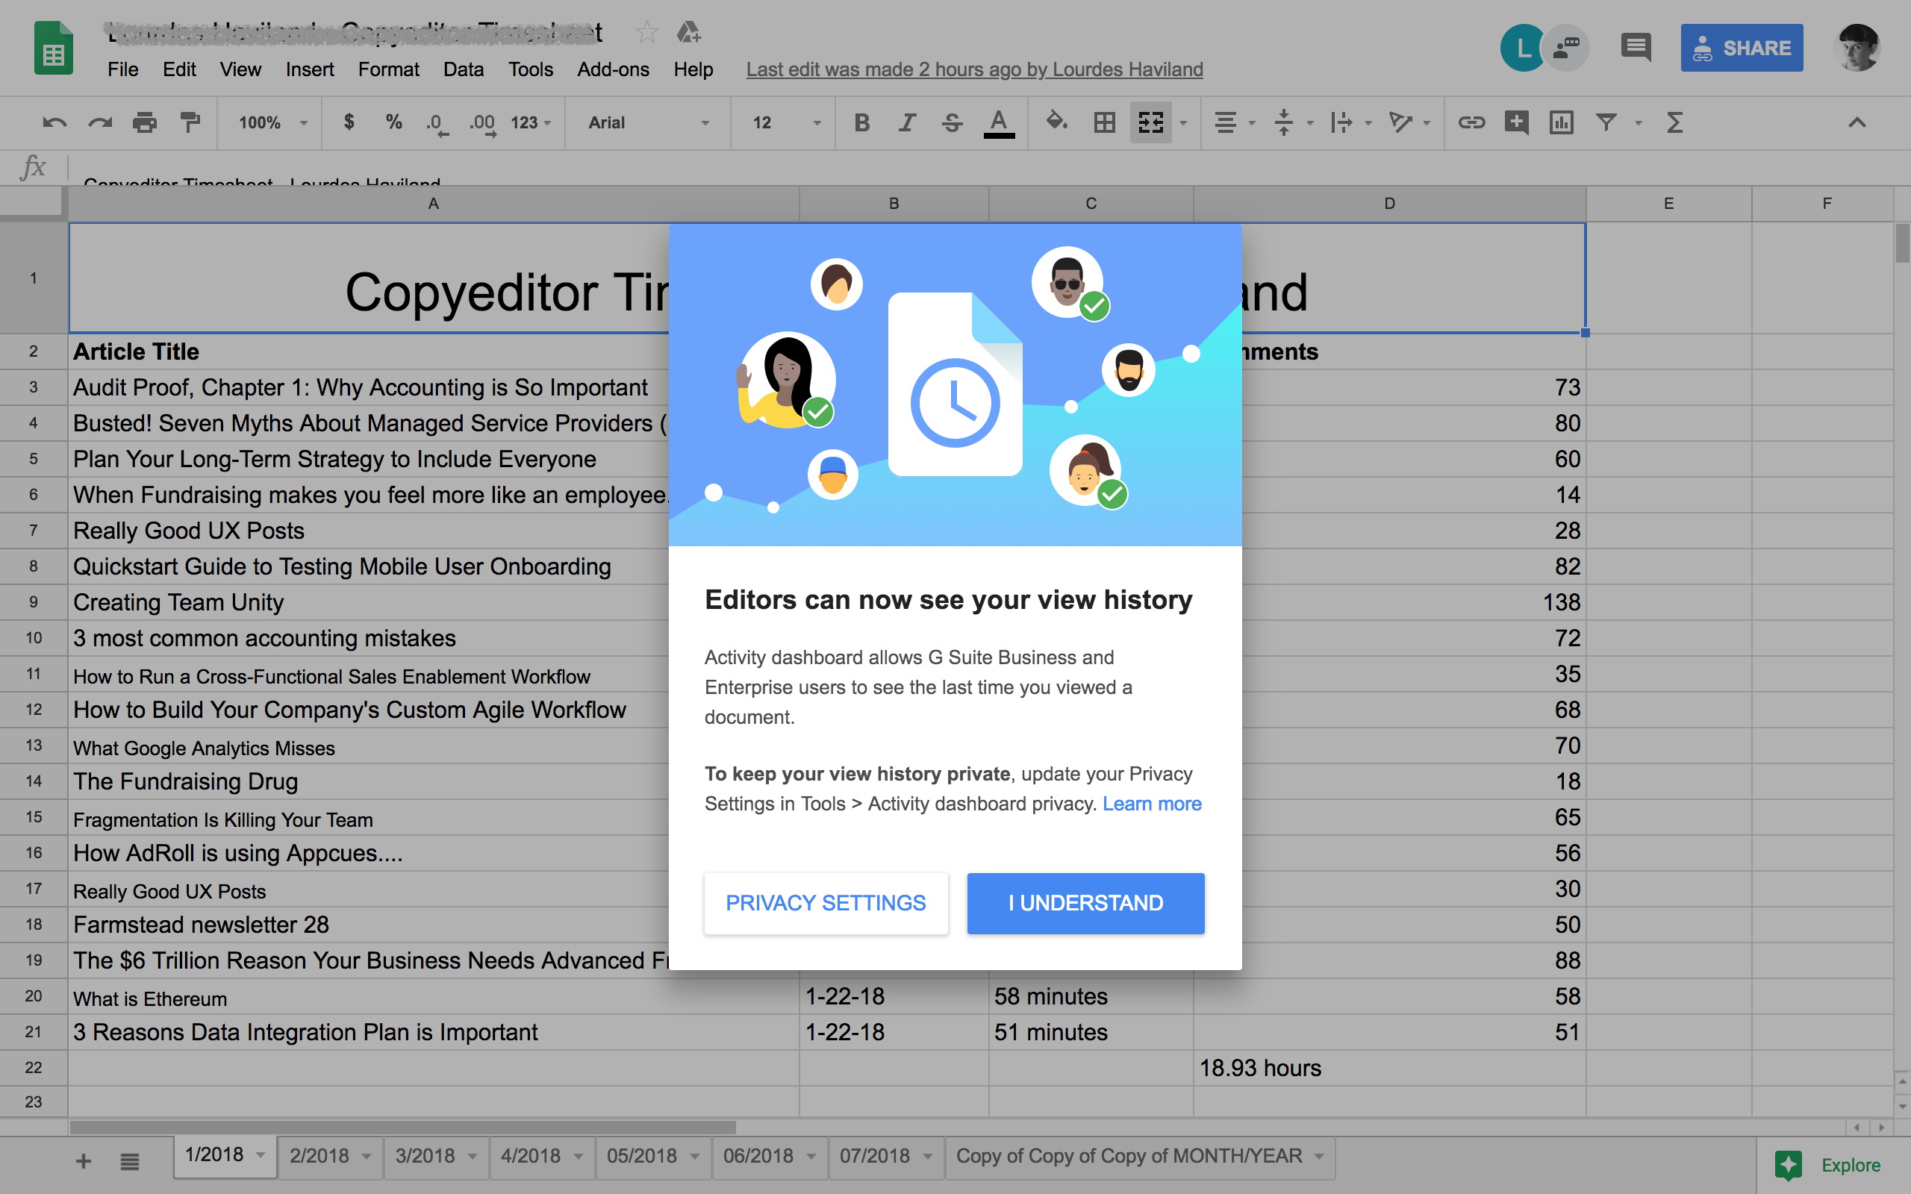Click the fill color bucket icon
The height and width of the screenshot is (1194, 1911).
point(1056,122)
